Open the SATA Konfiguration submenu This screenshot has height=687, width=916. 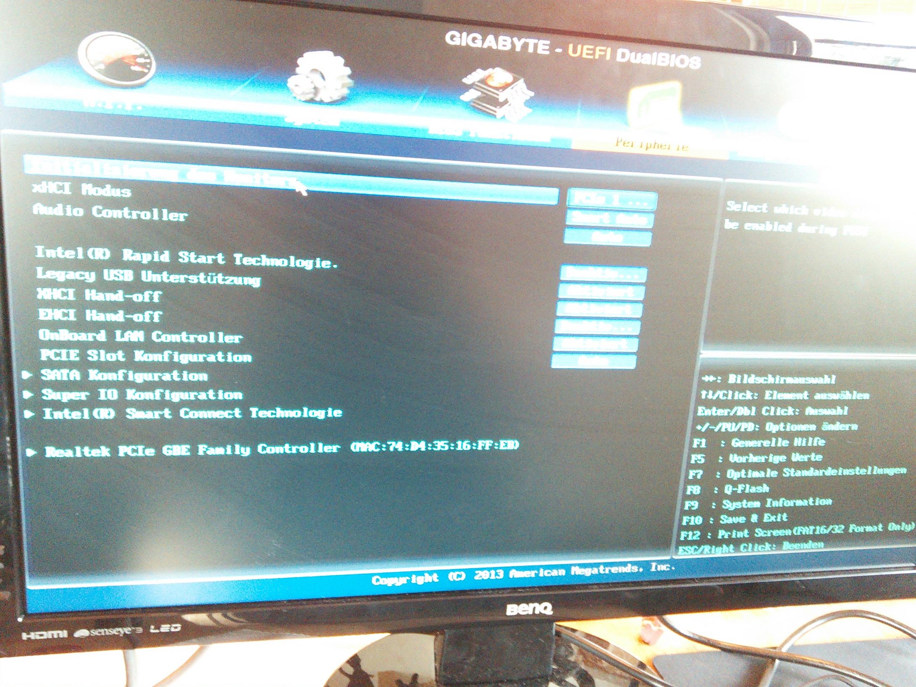coord(124,375)
